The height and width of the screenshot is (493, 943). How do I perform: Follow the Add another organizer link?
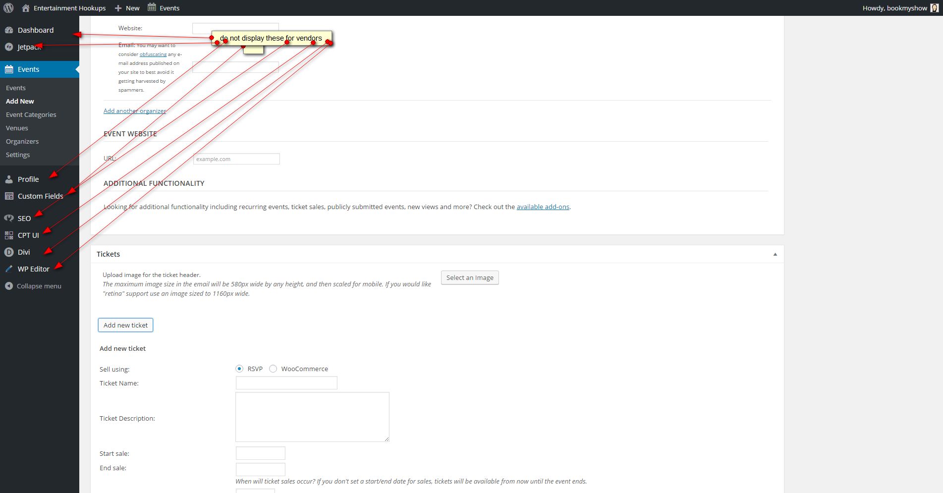point(135,111)
